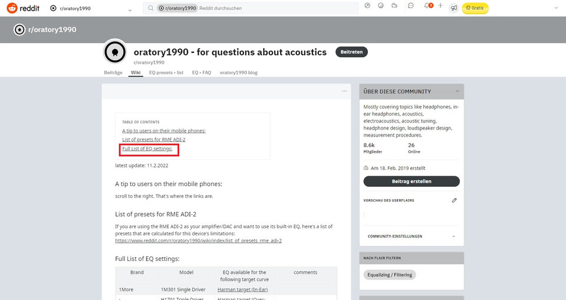Collapse the Über diese Community panel
Image resolution: width=566 pixels, height=300 pixels.
pos(457,91)
